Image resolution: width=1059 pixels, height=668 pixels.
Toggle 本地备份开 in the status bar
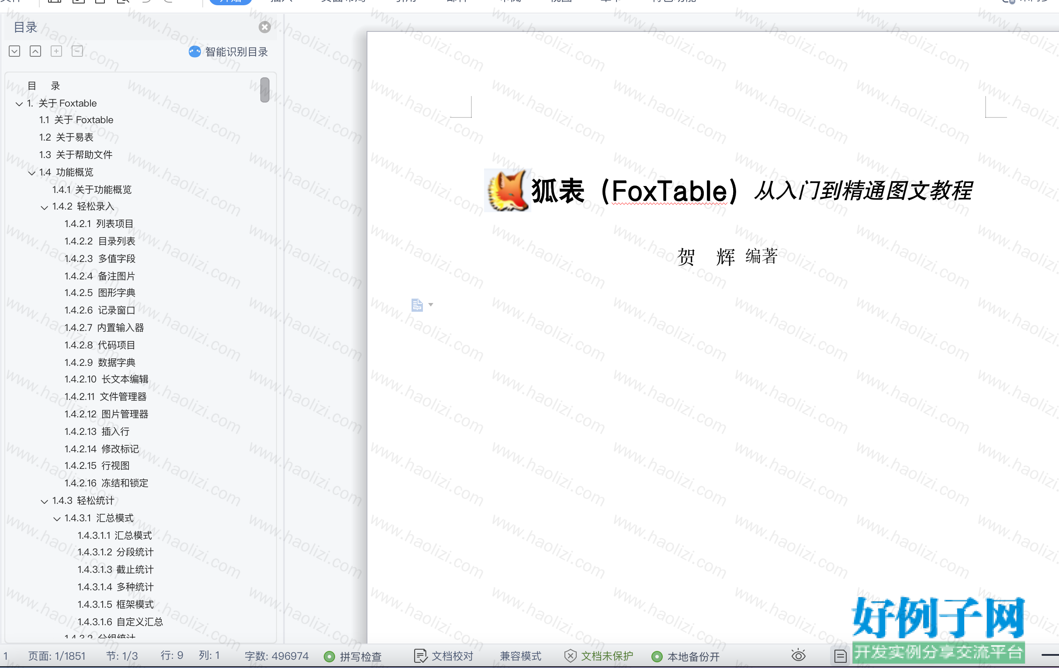coord(685,657)
